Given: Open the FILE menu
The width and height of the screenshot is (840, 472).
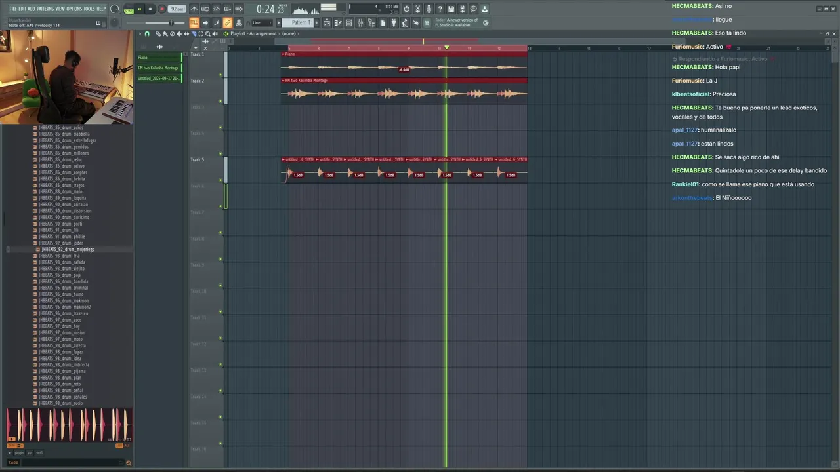Looking at the screenshot, I should point(12,9).
